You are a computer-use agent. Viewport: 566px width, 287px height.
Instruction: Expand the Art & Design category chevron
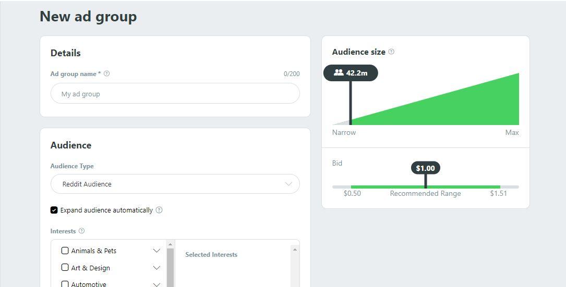pyautogui.click(x=156, y=268)
